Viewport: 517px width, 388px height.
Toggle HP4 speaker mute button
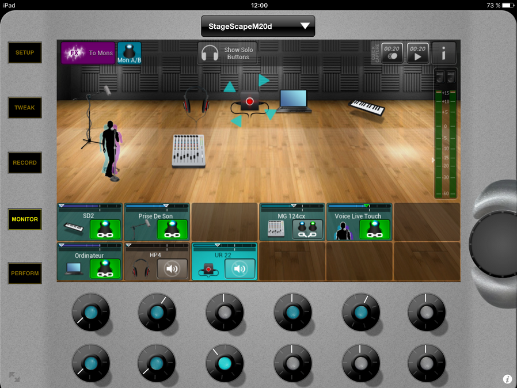point(172,269)
